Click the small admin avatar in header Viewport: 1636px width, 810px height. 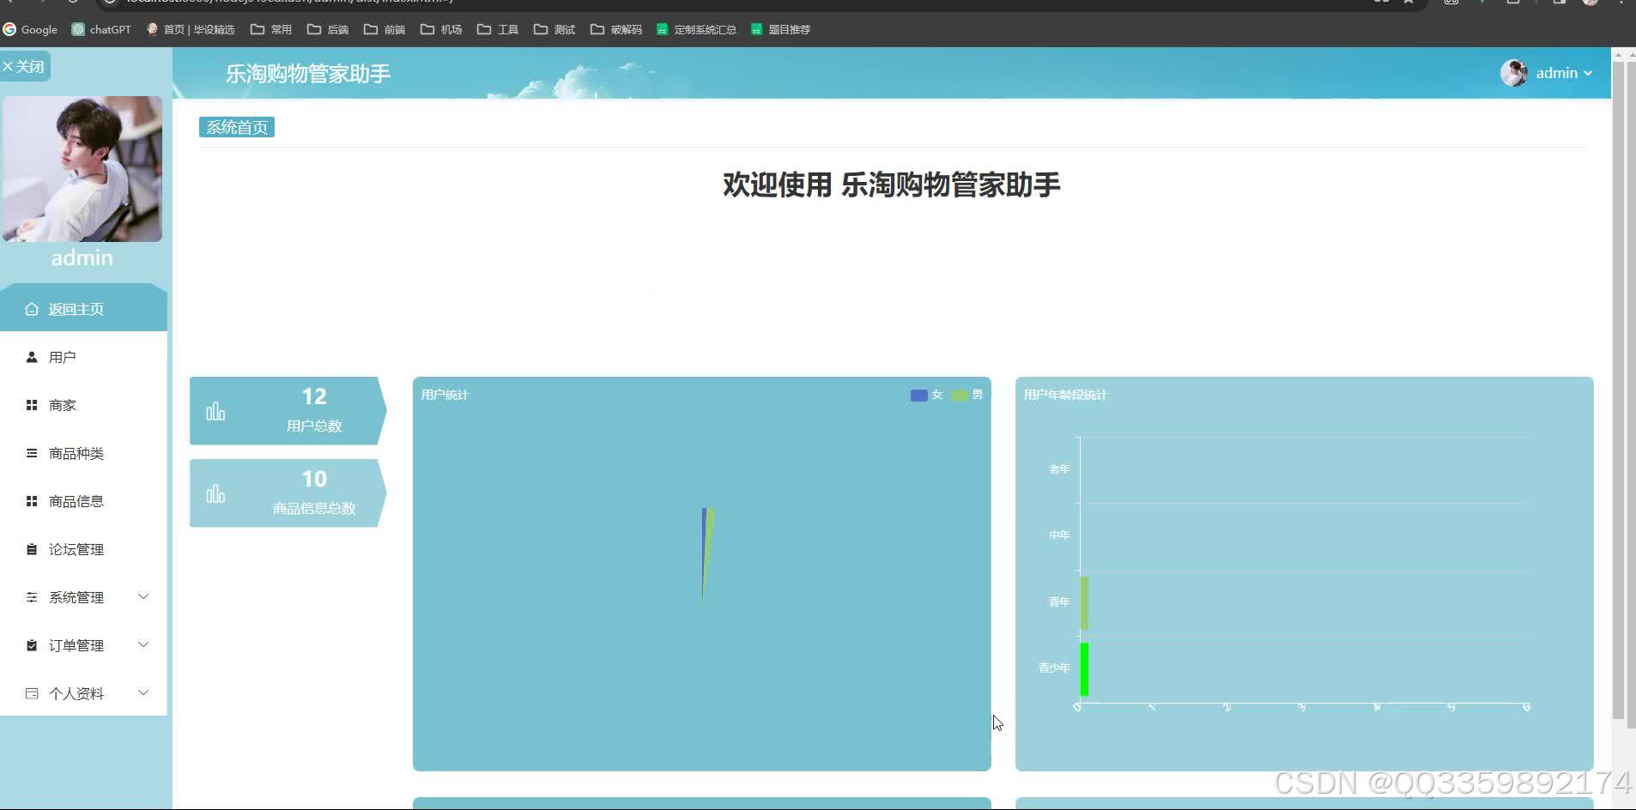point(1514,73)
